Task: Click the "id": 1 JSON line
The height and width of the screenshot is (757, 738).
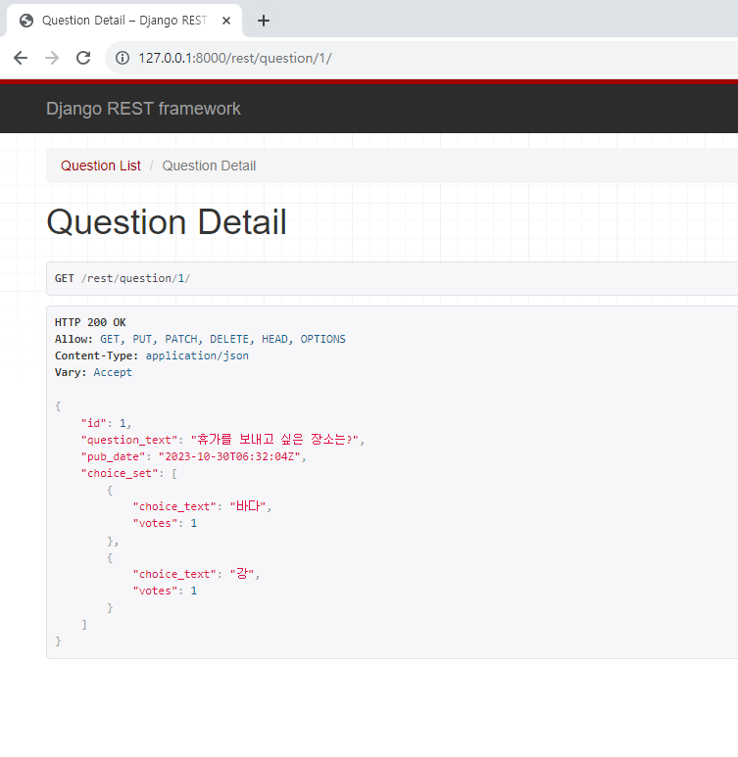Action: [106, 423]
